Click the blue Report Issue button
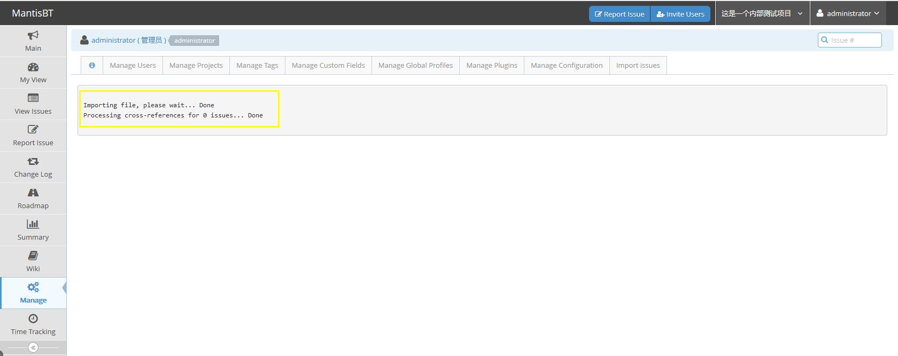The height and width of the screenshot is (356, 898). click(x=619, y=14)
